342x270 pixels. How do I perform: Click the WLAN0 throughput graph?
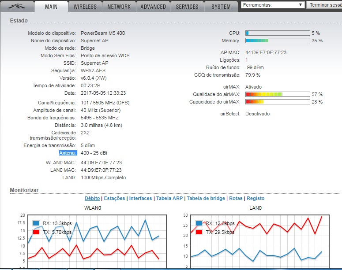97,241
